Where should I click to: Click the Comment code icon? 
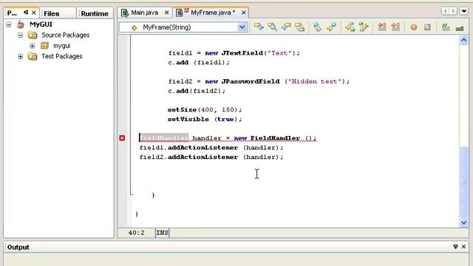coord(446,27)
